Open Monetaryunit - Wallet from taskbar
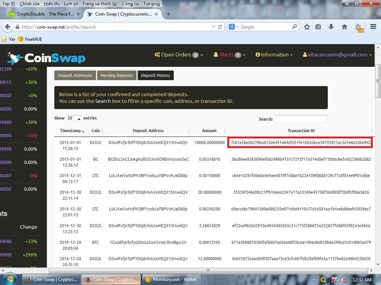Viewport: 381px width, 285px height. (171, 279)
